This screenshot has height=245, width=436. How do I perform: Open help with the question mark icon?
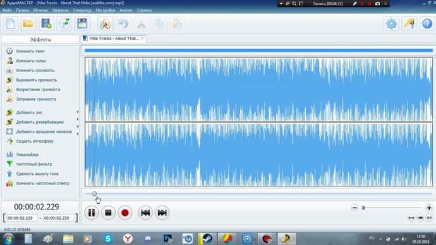click(427, 24)
